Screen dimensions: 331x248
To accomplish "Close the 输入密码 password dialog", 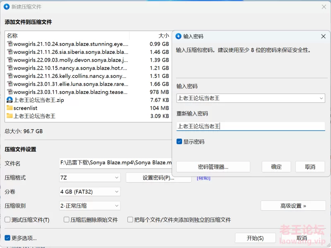I will [x=323, y=36].
